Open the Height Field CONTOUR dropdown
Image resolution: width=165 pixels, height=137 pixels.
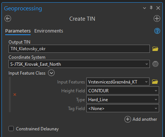point(123,91)
